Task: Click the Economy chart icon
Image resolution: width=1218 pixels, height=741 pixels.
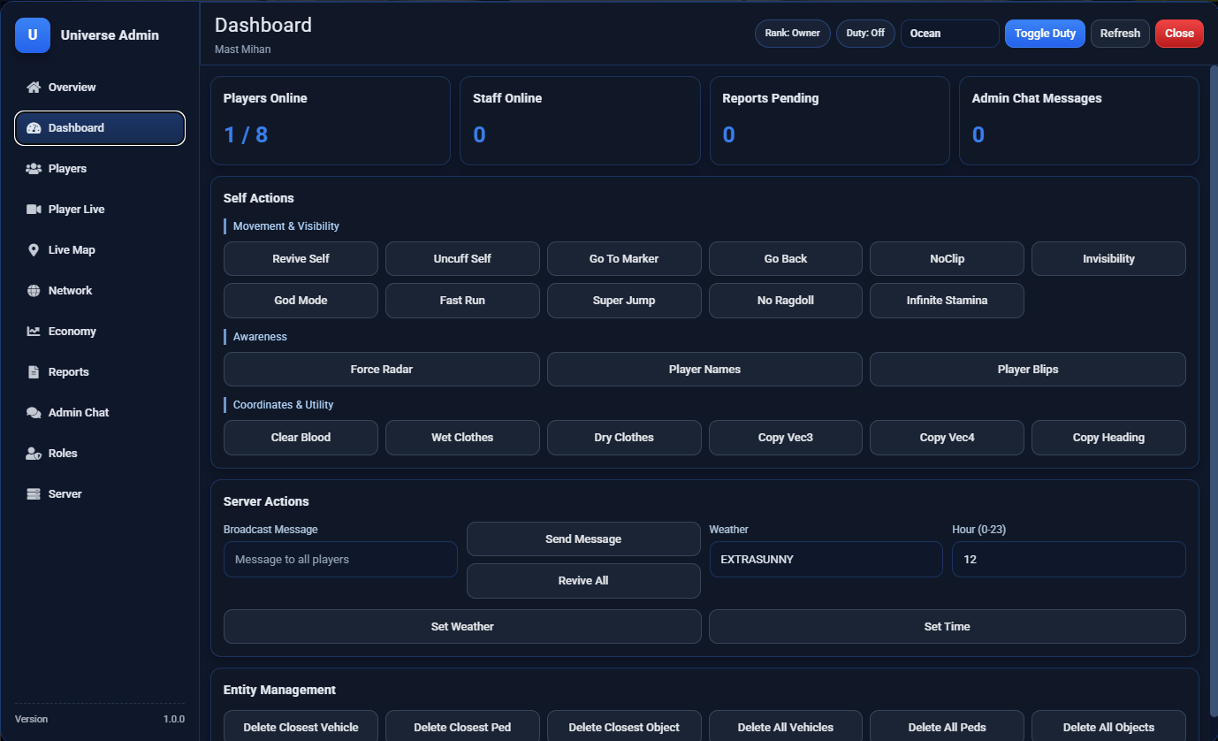Action: point(34,332)
